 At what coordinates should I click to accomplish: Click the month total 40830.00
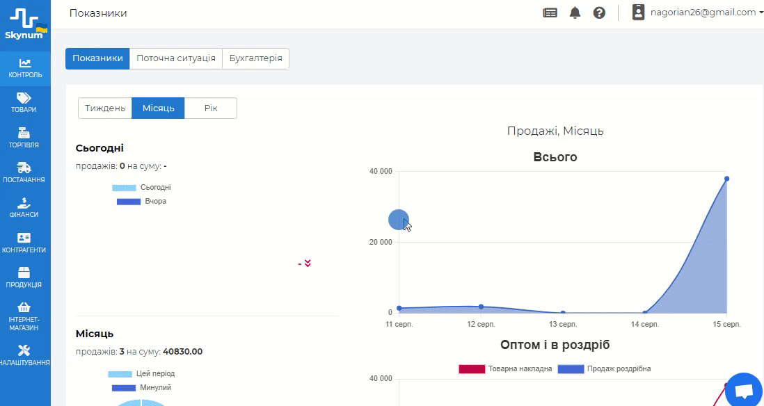pyautogui.click(x=183, y=352)
